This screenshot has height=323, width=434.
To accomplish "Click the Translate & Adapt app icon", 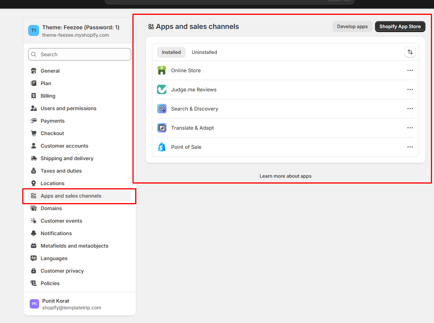I will point(162,128).
